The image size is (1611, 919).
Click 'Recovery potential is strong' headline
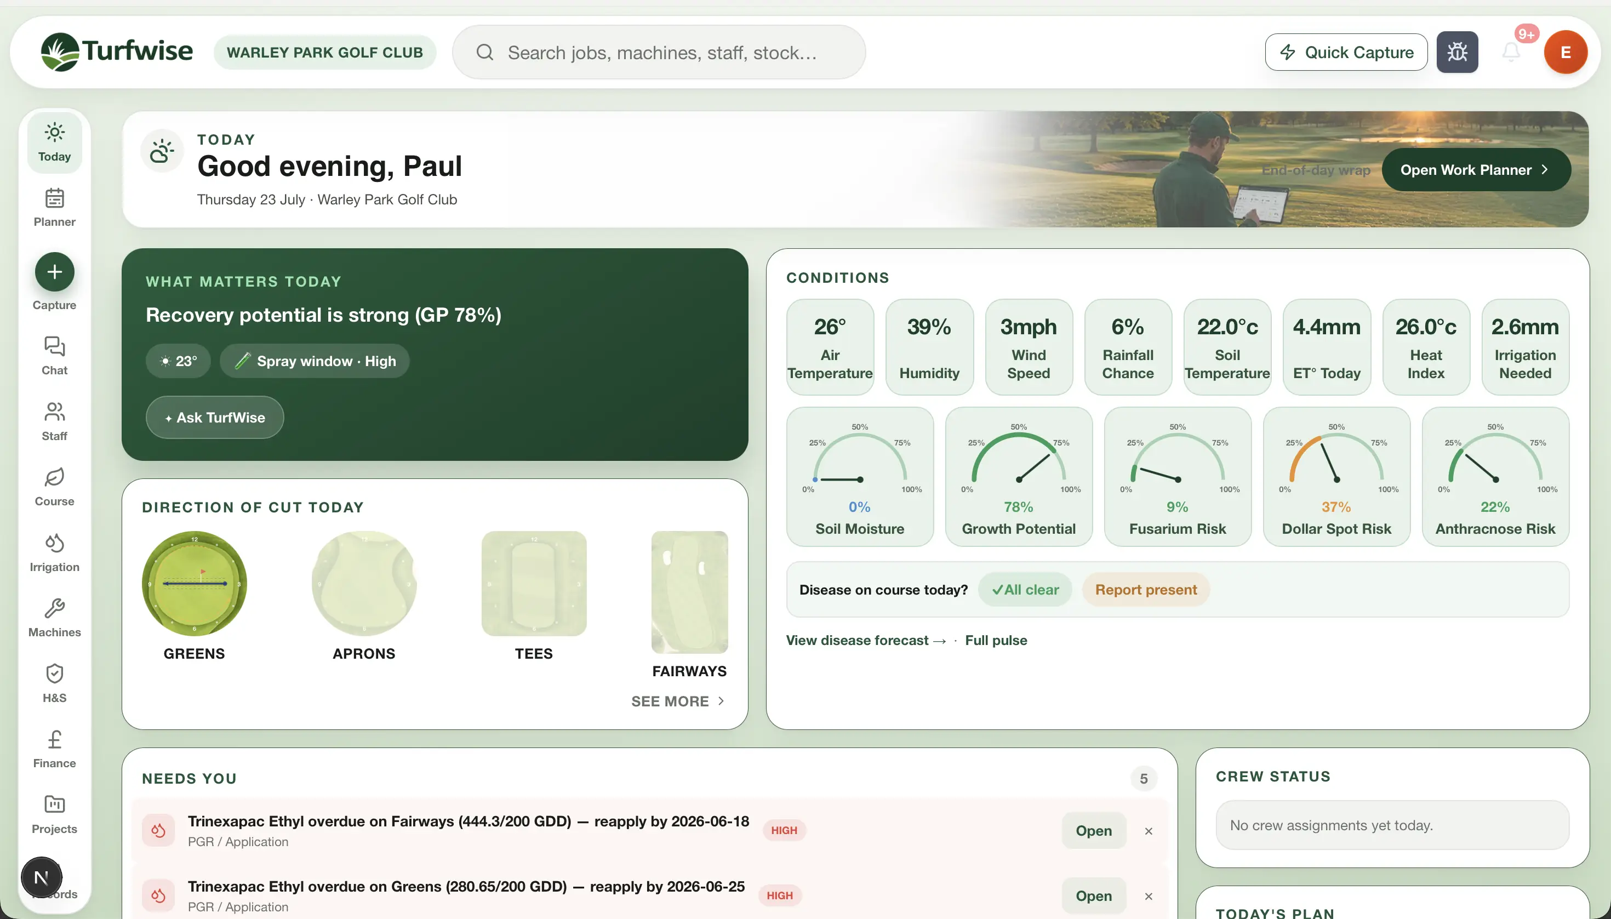point(324,315)
